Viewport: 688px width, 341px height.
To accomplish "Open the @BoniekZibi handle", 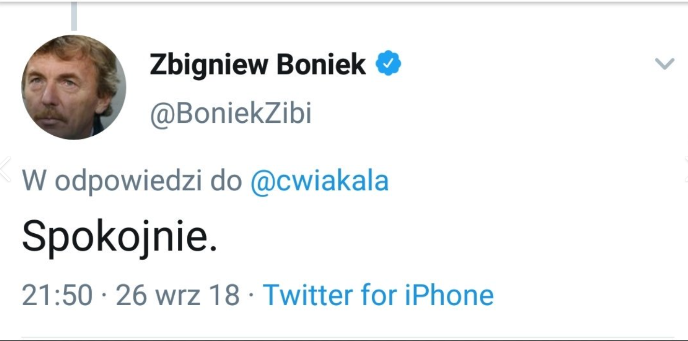I will (231, 114).
